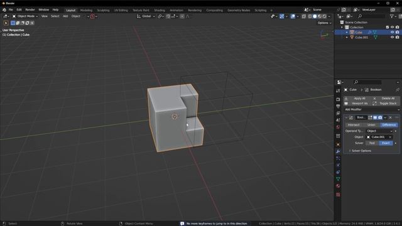Set Boolean operation to Union
Screen dimensions: 402x226
[371, 125]
